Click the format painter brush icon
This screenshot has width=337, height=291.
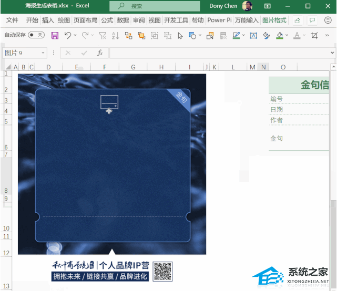pyautogui.click(x=267, y=35)
